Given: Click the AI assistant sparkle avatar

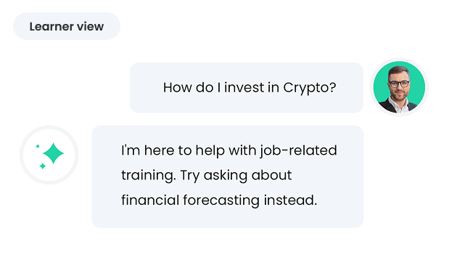Looking at the screenshot, I should coord(49,155).
